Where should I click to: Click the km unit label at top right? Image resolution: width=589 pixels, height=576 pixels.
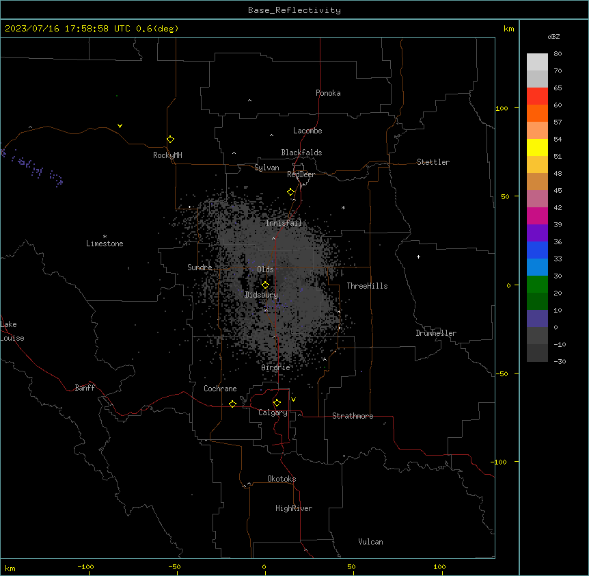pyautogui.click(x=509, y=29)
